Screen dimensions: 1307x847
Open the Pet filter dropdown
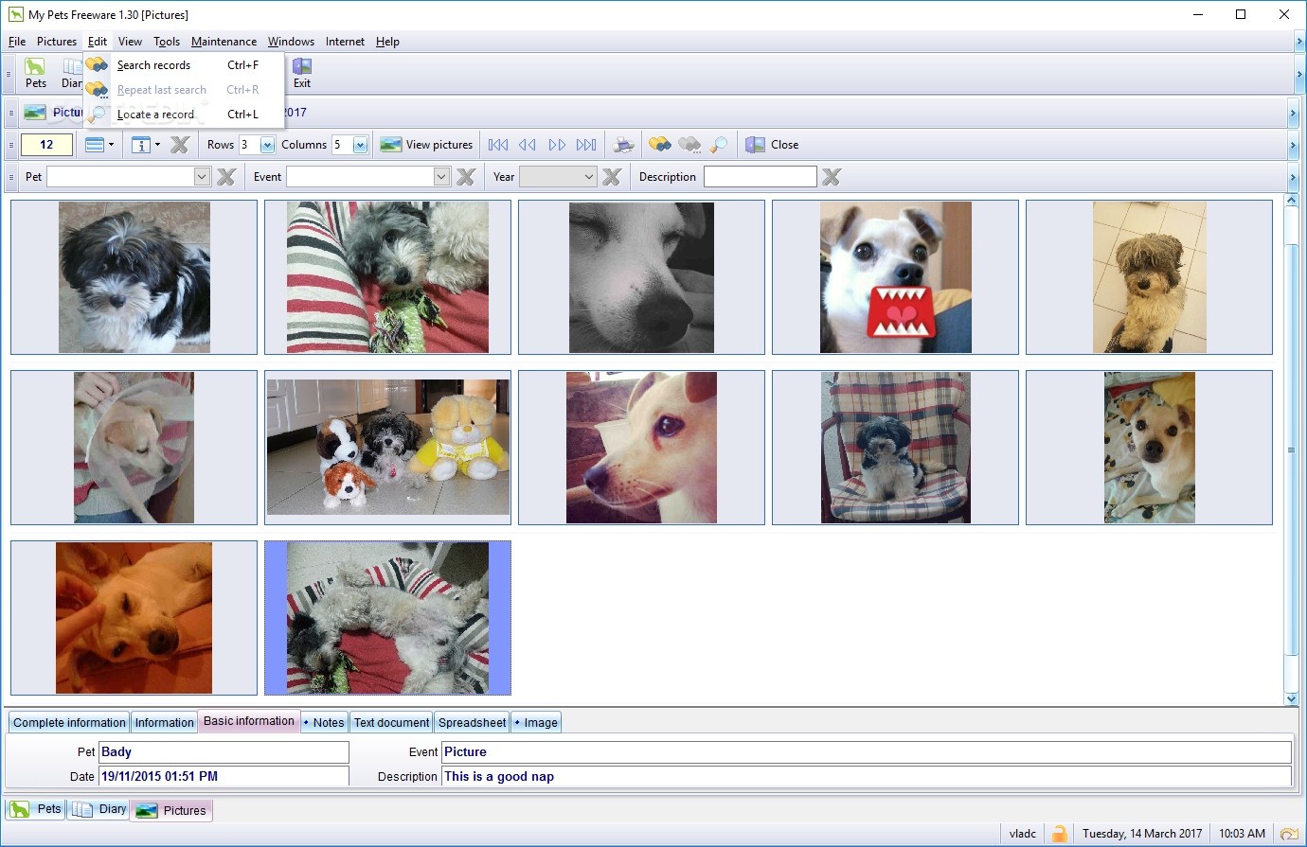(202, 177)
